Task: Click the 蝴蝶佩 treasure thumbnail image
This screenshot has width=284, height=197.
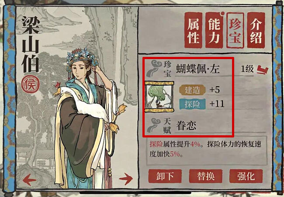Action: click(x=159, y=97)
